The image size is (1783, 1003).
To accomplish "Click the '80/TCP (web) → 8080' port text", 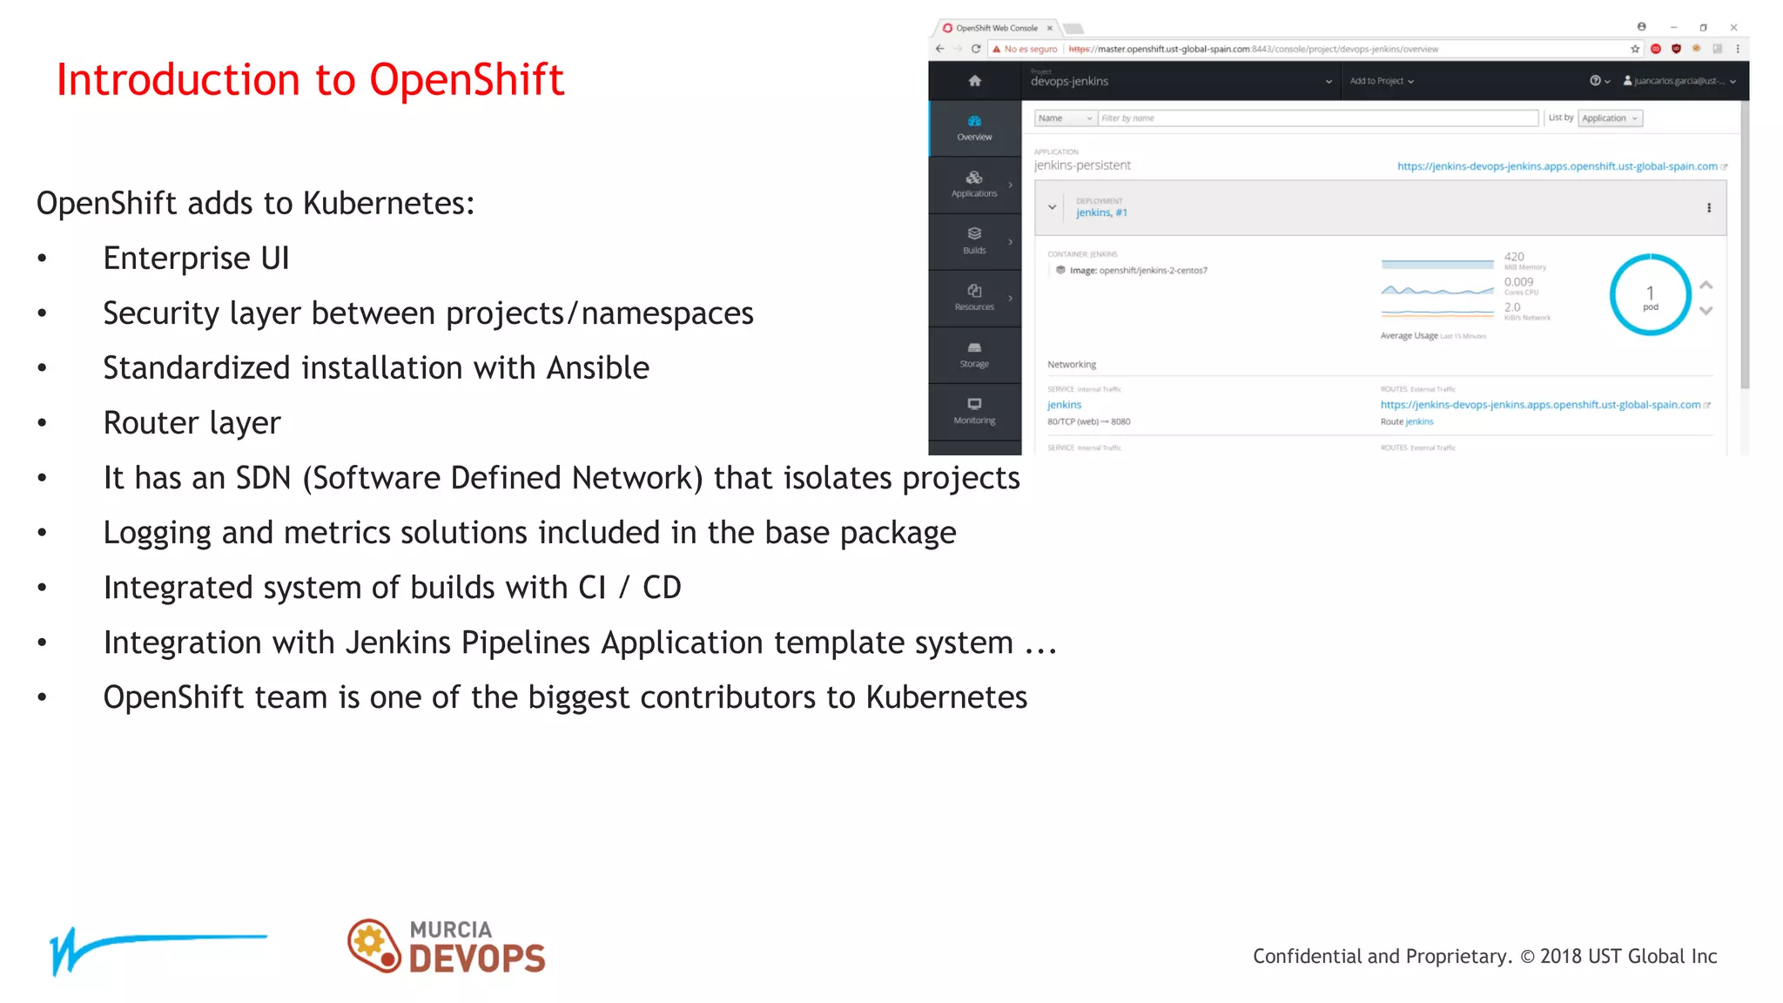I will [1089, 421].
